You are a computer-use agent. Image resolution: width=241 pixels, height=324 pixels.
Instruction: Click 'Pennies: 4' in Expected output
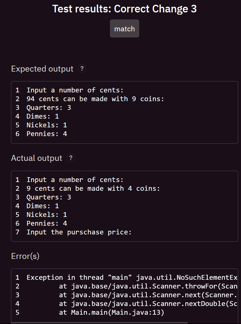[47, 134]
